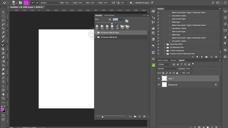Select the Brush tool in the toolbar

click(3, 41)
